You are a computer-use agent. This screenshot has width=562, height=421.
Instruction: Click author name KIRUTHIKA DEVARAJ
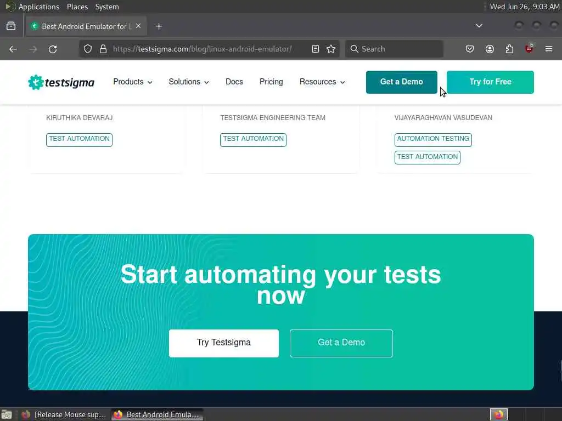pos(79,118)
